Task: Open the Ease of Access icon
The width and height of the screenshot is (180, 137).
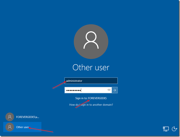Action: (174, 129)
